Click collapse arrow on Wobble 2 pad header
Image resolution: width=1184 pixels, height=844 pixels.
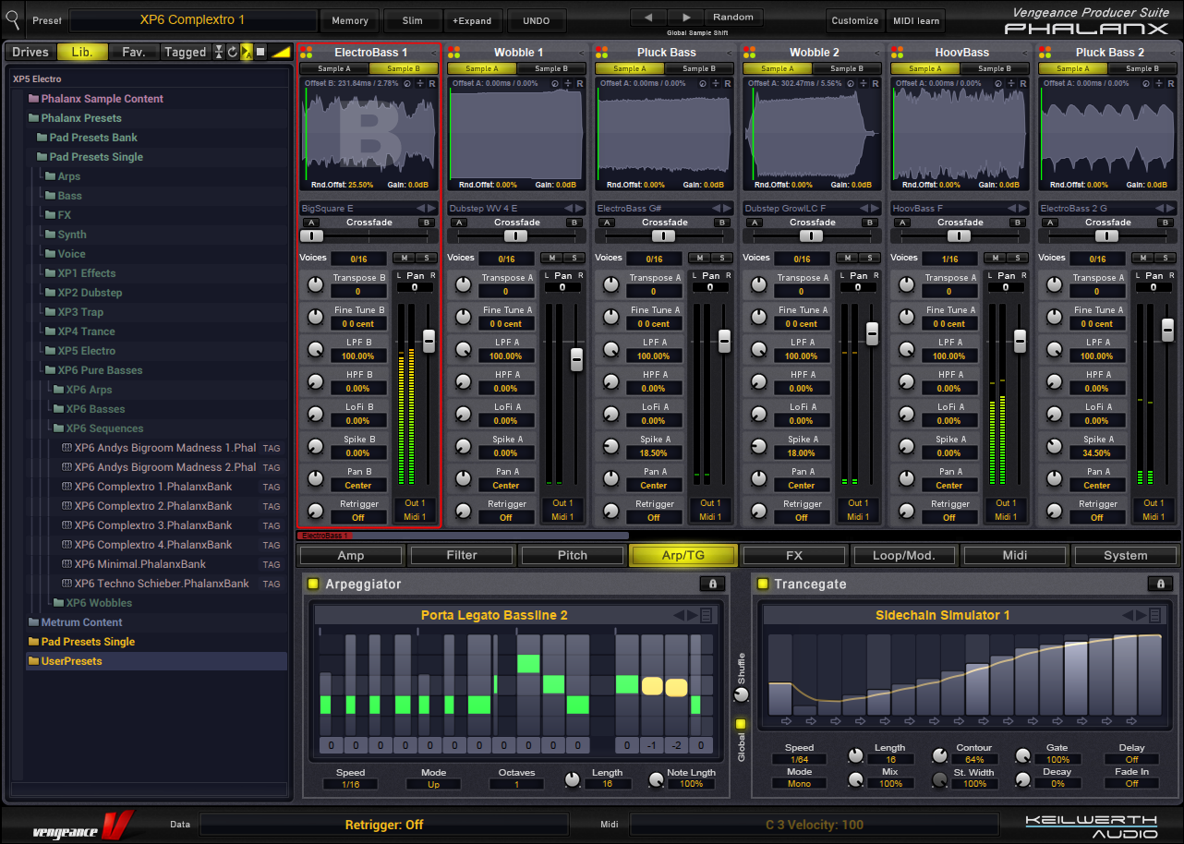(x=877, y=53)
